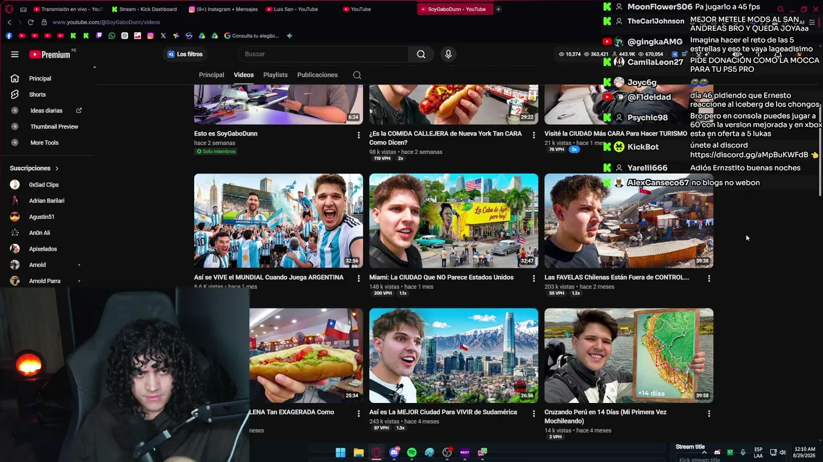Screen dimensions: 823x462
Task: Open the 'Consulta tu elegibi...' Google bookmark
Action: (251, 36)
